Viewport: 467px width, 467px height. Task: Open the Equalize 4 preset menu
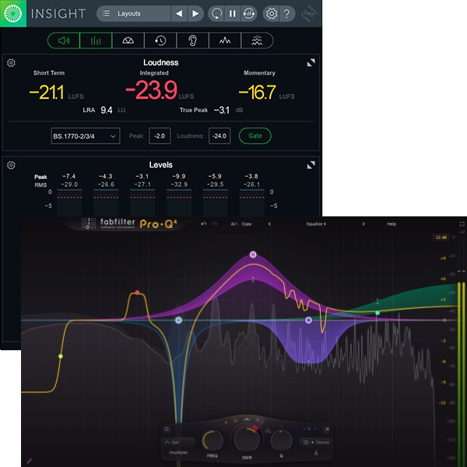click(x=316, y=224)
